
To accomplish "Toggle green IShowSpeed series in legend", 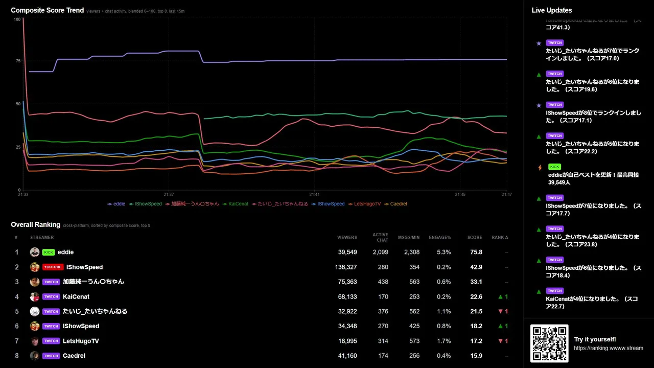I will pyautogui.click(x=145, y=204).
